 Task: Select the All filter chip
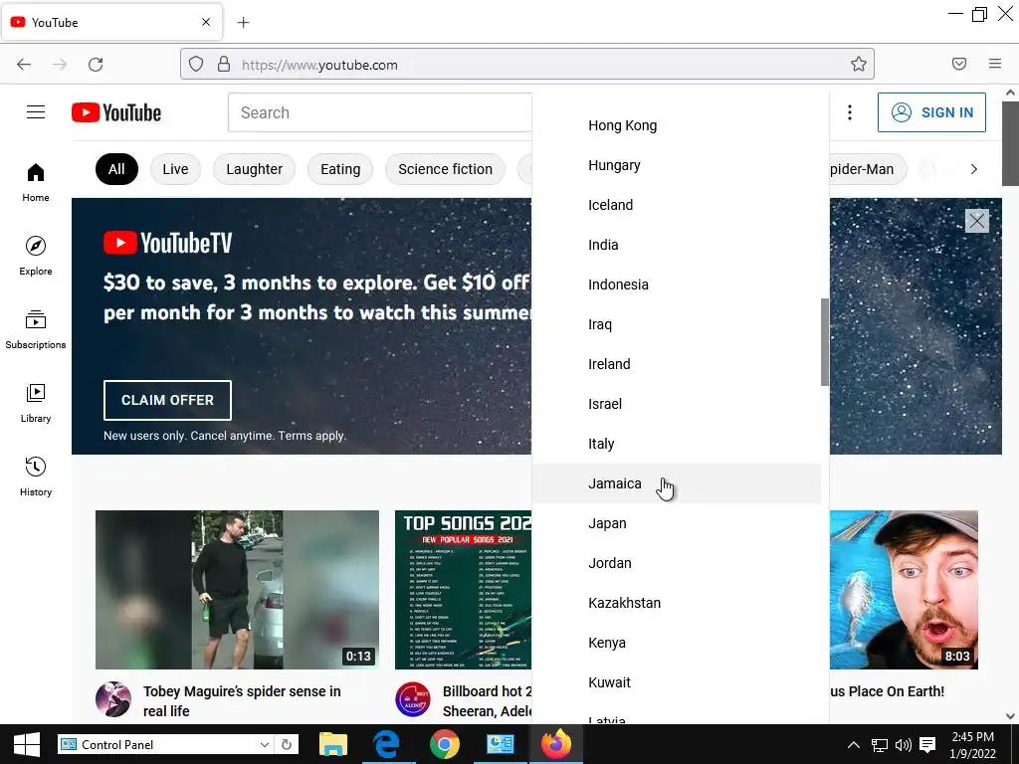116,169
